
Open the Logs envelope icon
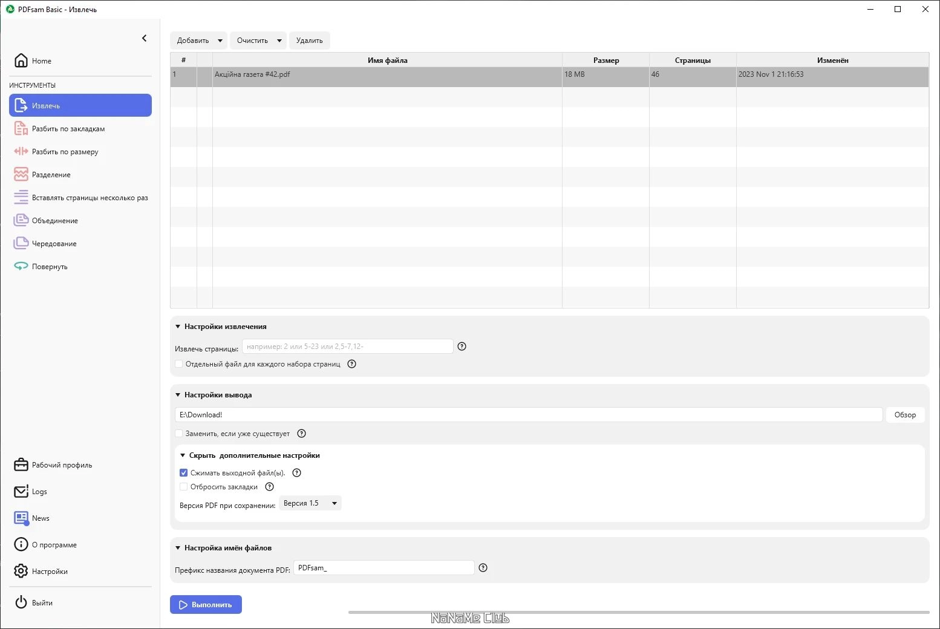21,491
